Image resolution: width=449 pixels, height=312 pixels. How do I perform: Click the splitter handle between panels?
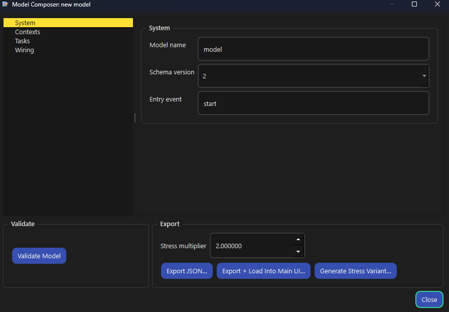click(134, 118)
